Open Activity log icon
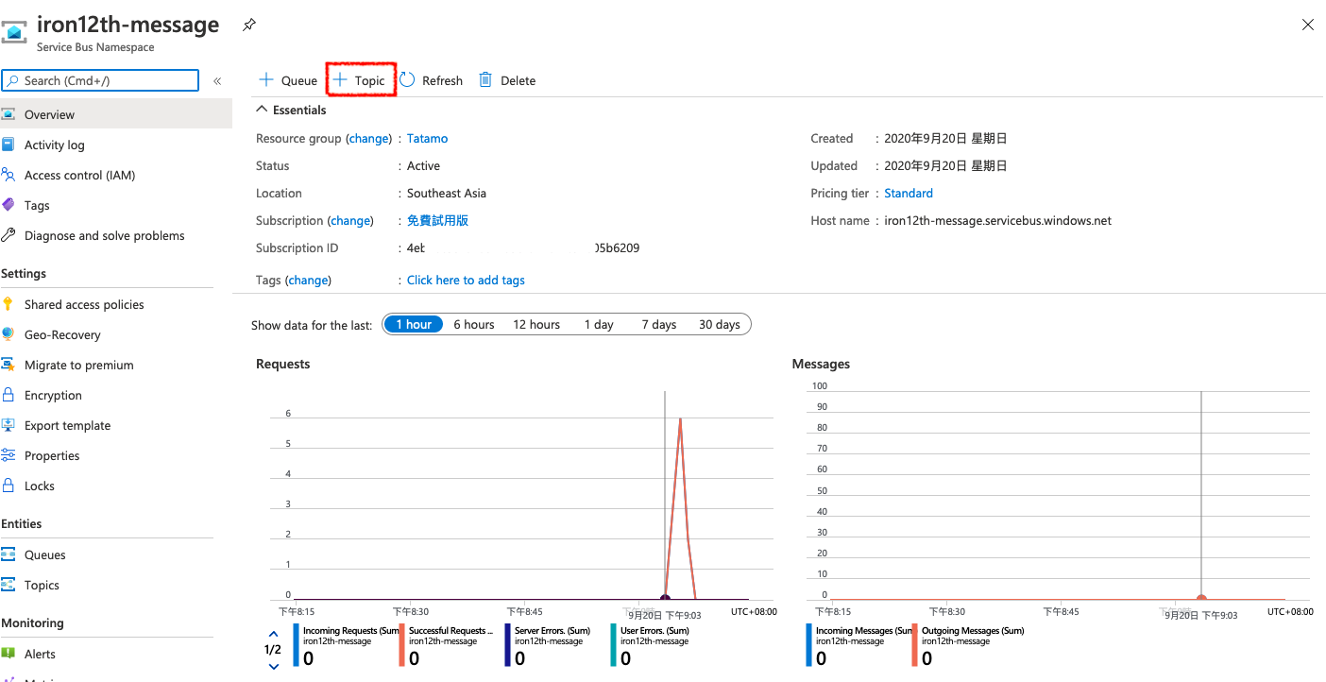Screen dimensions: 1326x682 [8, 145]
